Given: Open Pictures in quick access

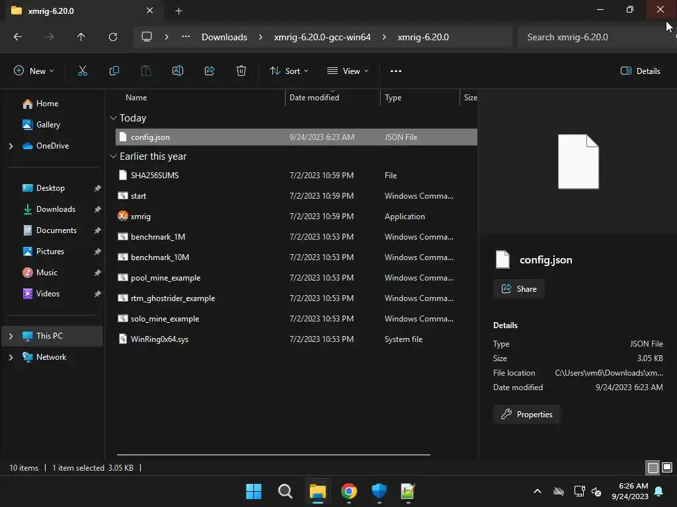Looking at the screenshot, I should tap(50, 252).
